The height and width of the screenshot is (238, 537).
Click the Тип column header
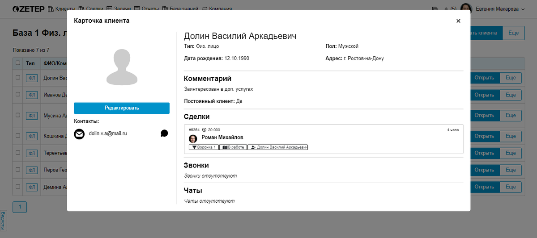30,63
